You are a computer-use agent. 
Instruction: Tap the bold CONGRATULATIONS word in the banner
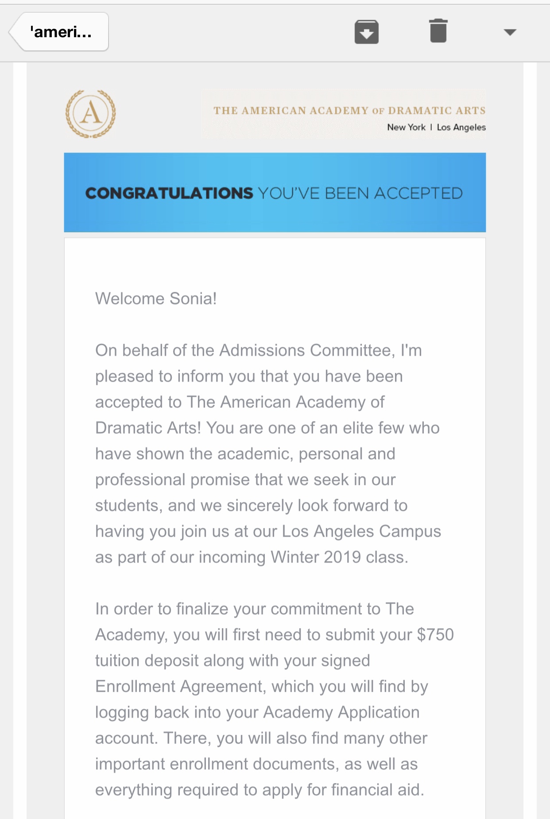click(169, 193)
